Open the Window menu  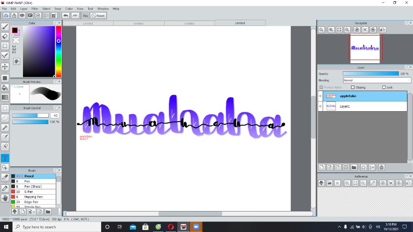[103, 9]
